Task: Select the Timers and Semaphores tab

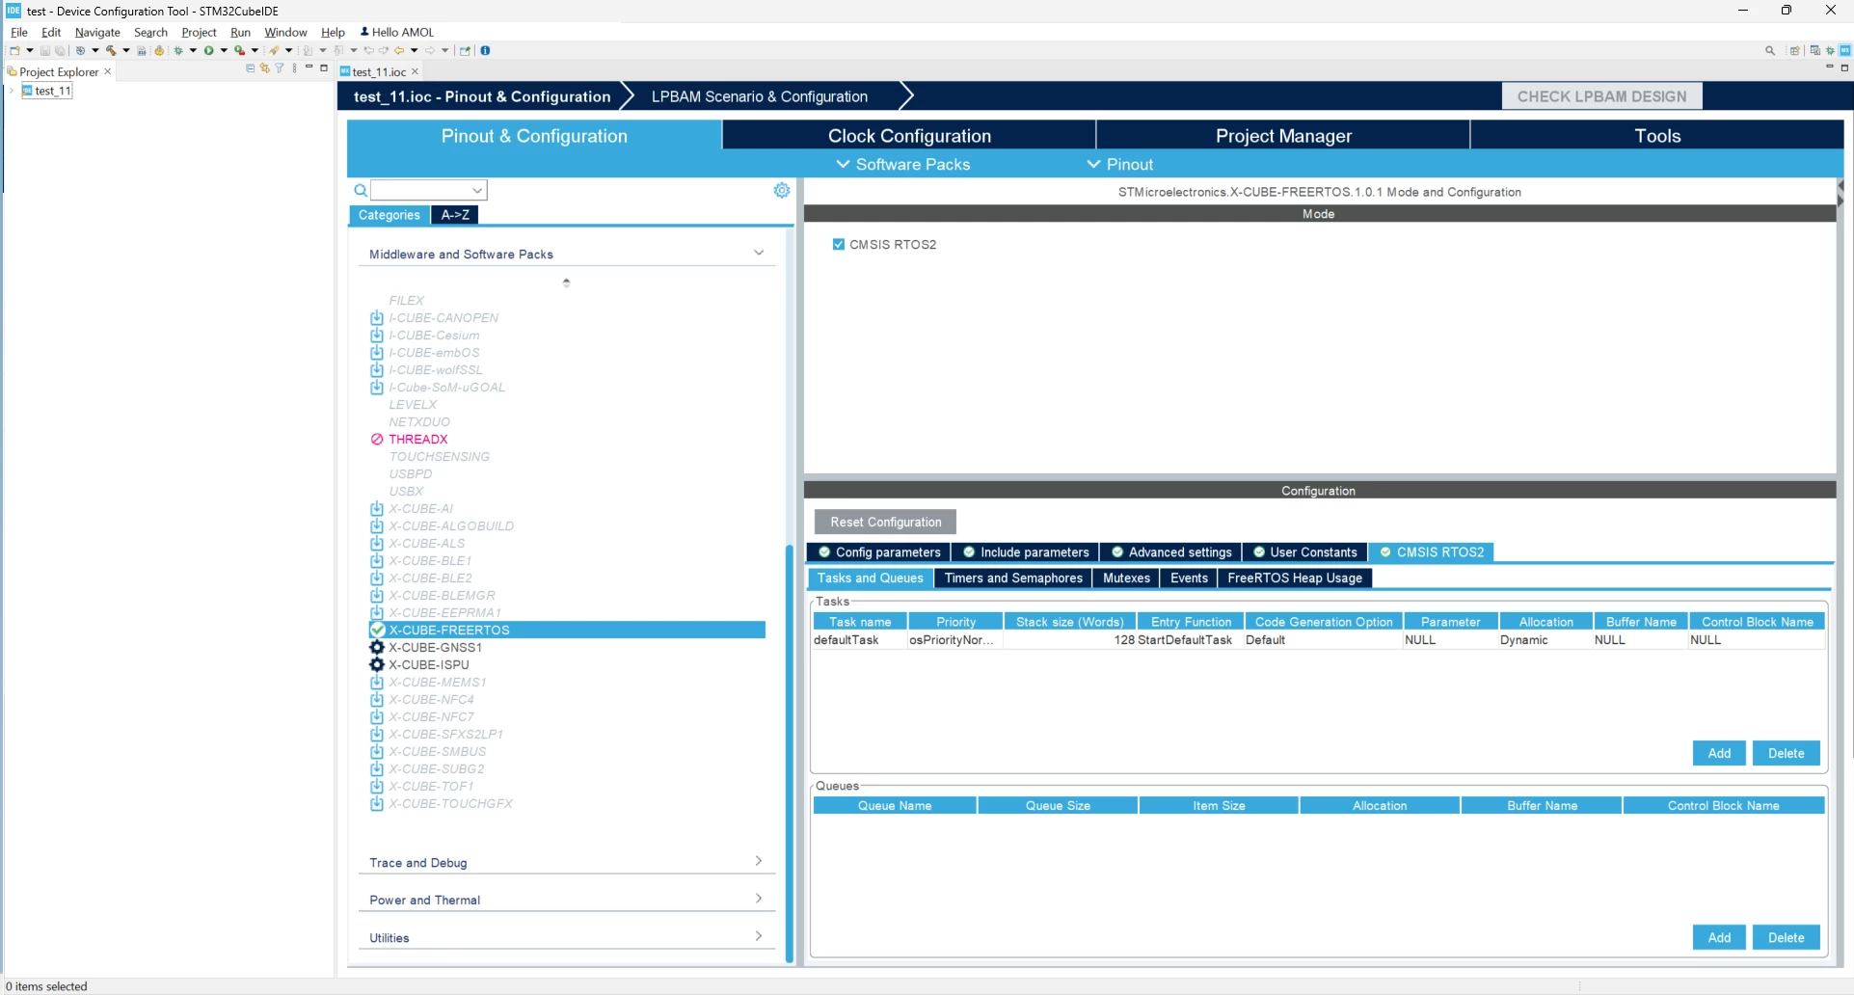Action: (x=1013, y=578)
